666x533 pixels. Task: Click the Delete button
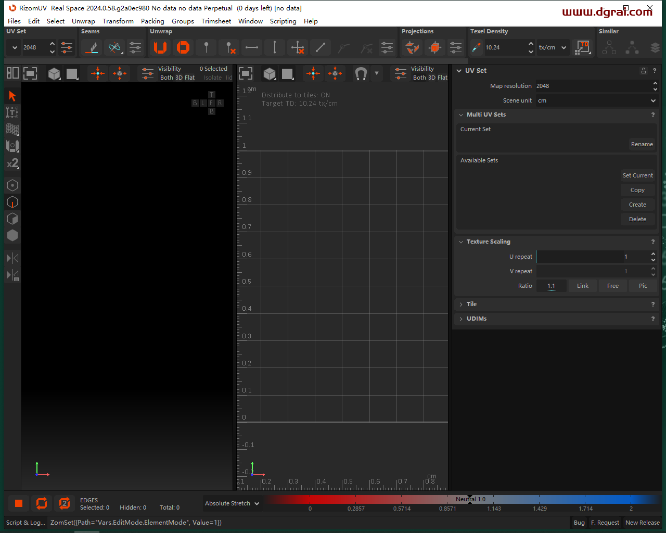pyautogui.click(x=638, y=219)
